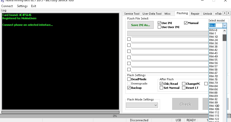Select RM-10 in the model list
The width and height of the screenshot is (231, 122).
216,37
